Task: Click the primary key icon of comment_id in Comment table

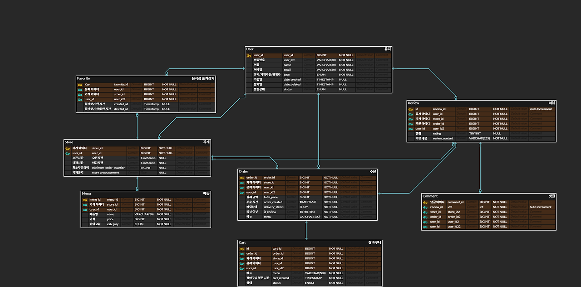Action: pos(425,203)
